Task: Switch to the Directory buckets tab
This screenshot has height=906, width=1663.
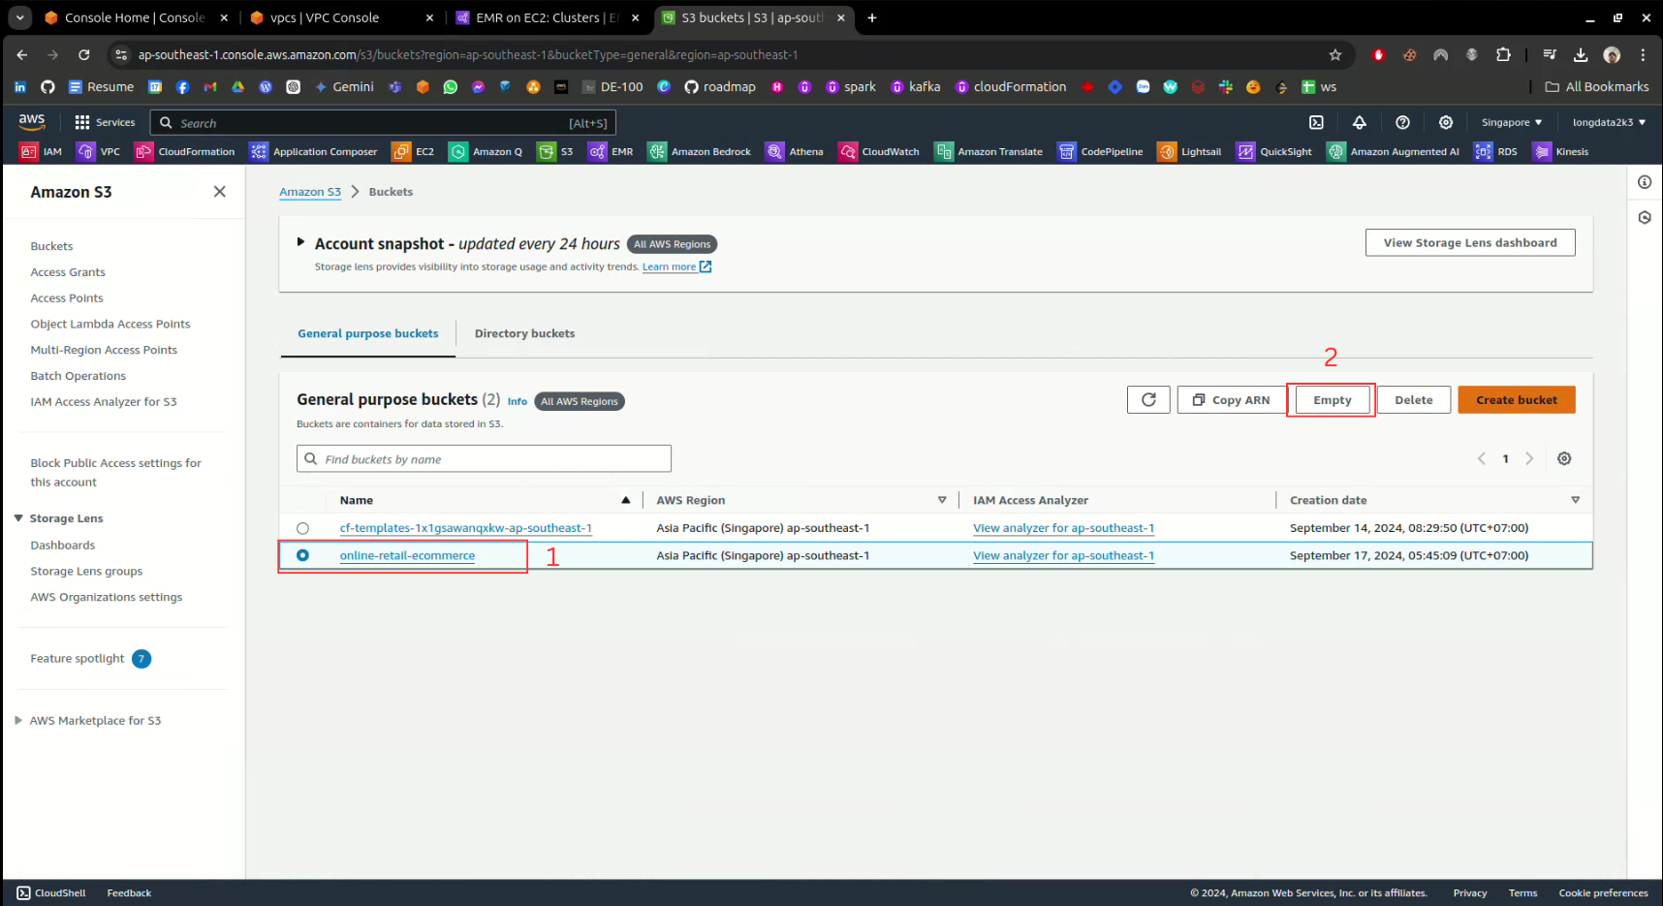Action: 524,334
